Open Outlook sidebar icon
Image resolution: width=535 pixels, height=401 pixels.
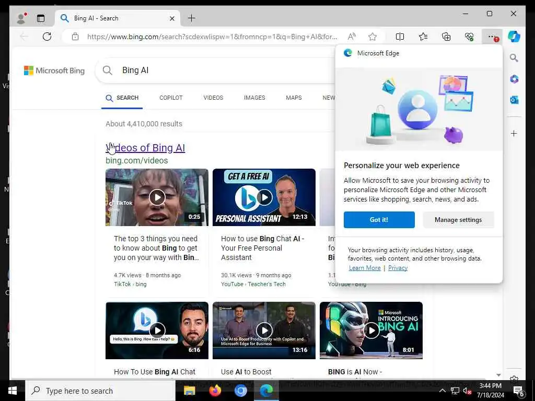514,100
